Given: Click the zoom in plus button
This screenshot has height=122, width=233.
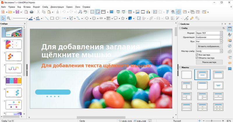Looking at the screenshot, I should [x=223, y=121].
